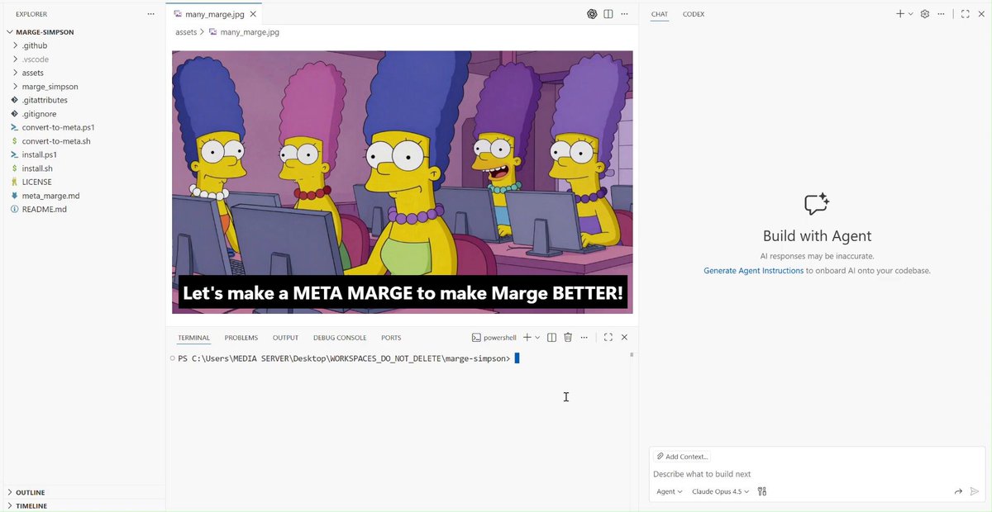Open the Claude Opus 4.5 model dropdown
The height and width of the screenshot is (512, 992).
(721, 491)
